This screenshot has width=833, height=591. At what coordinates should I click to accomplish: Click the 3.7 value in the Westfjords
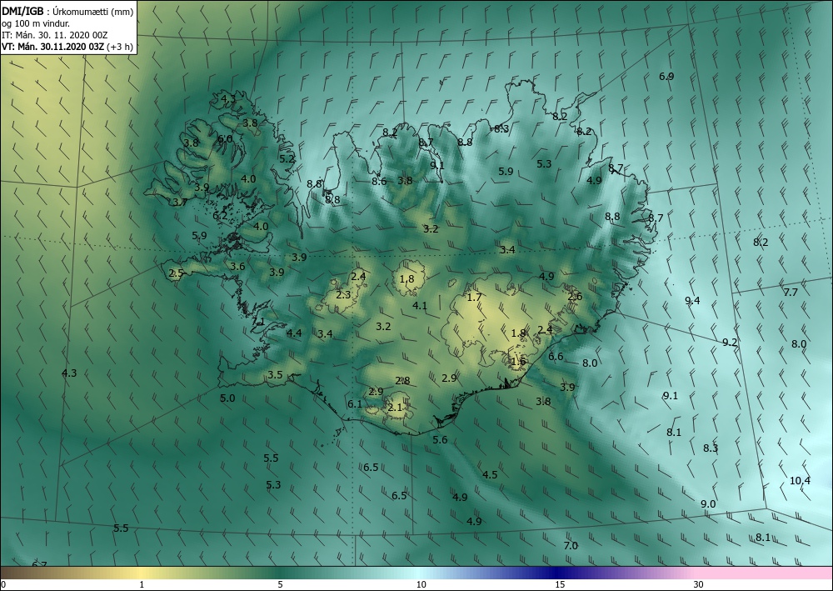180,202
